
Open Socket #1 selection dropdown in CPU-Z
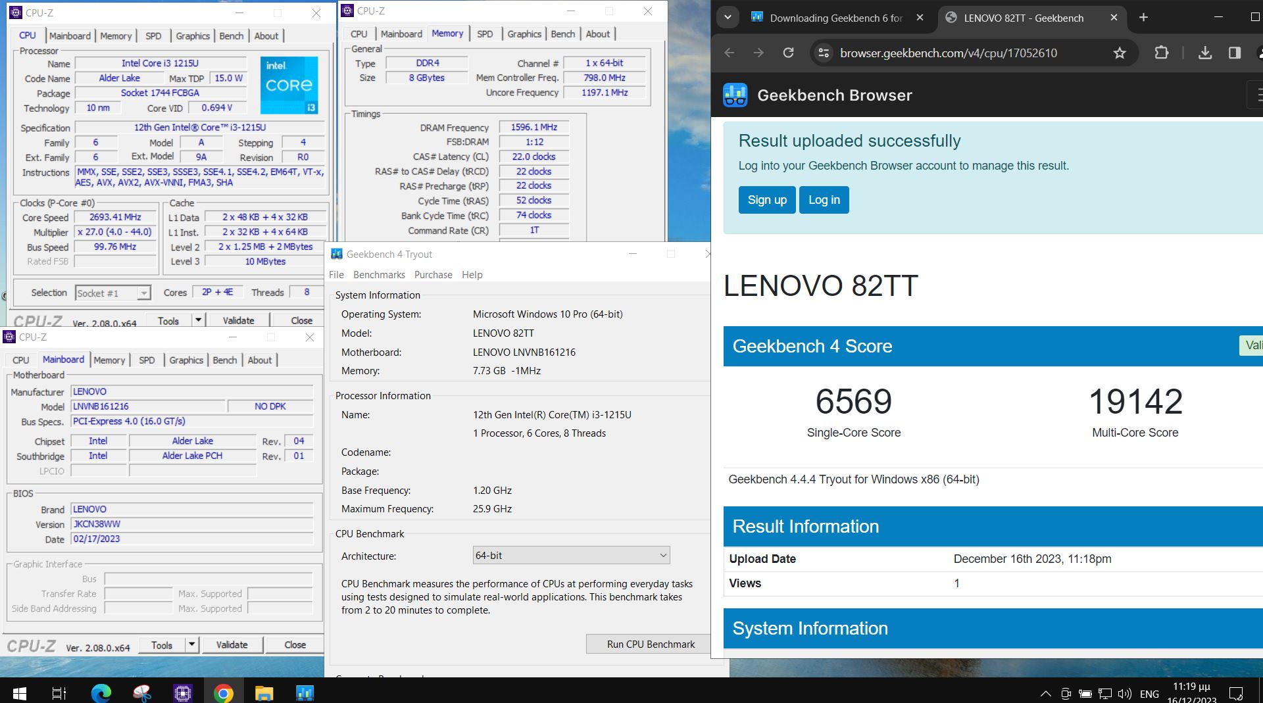112,293
